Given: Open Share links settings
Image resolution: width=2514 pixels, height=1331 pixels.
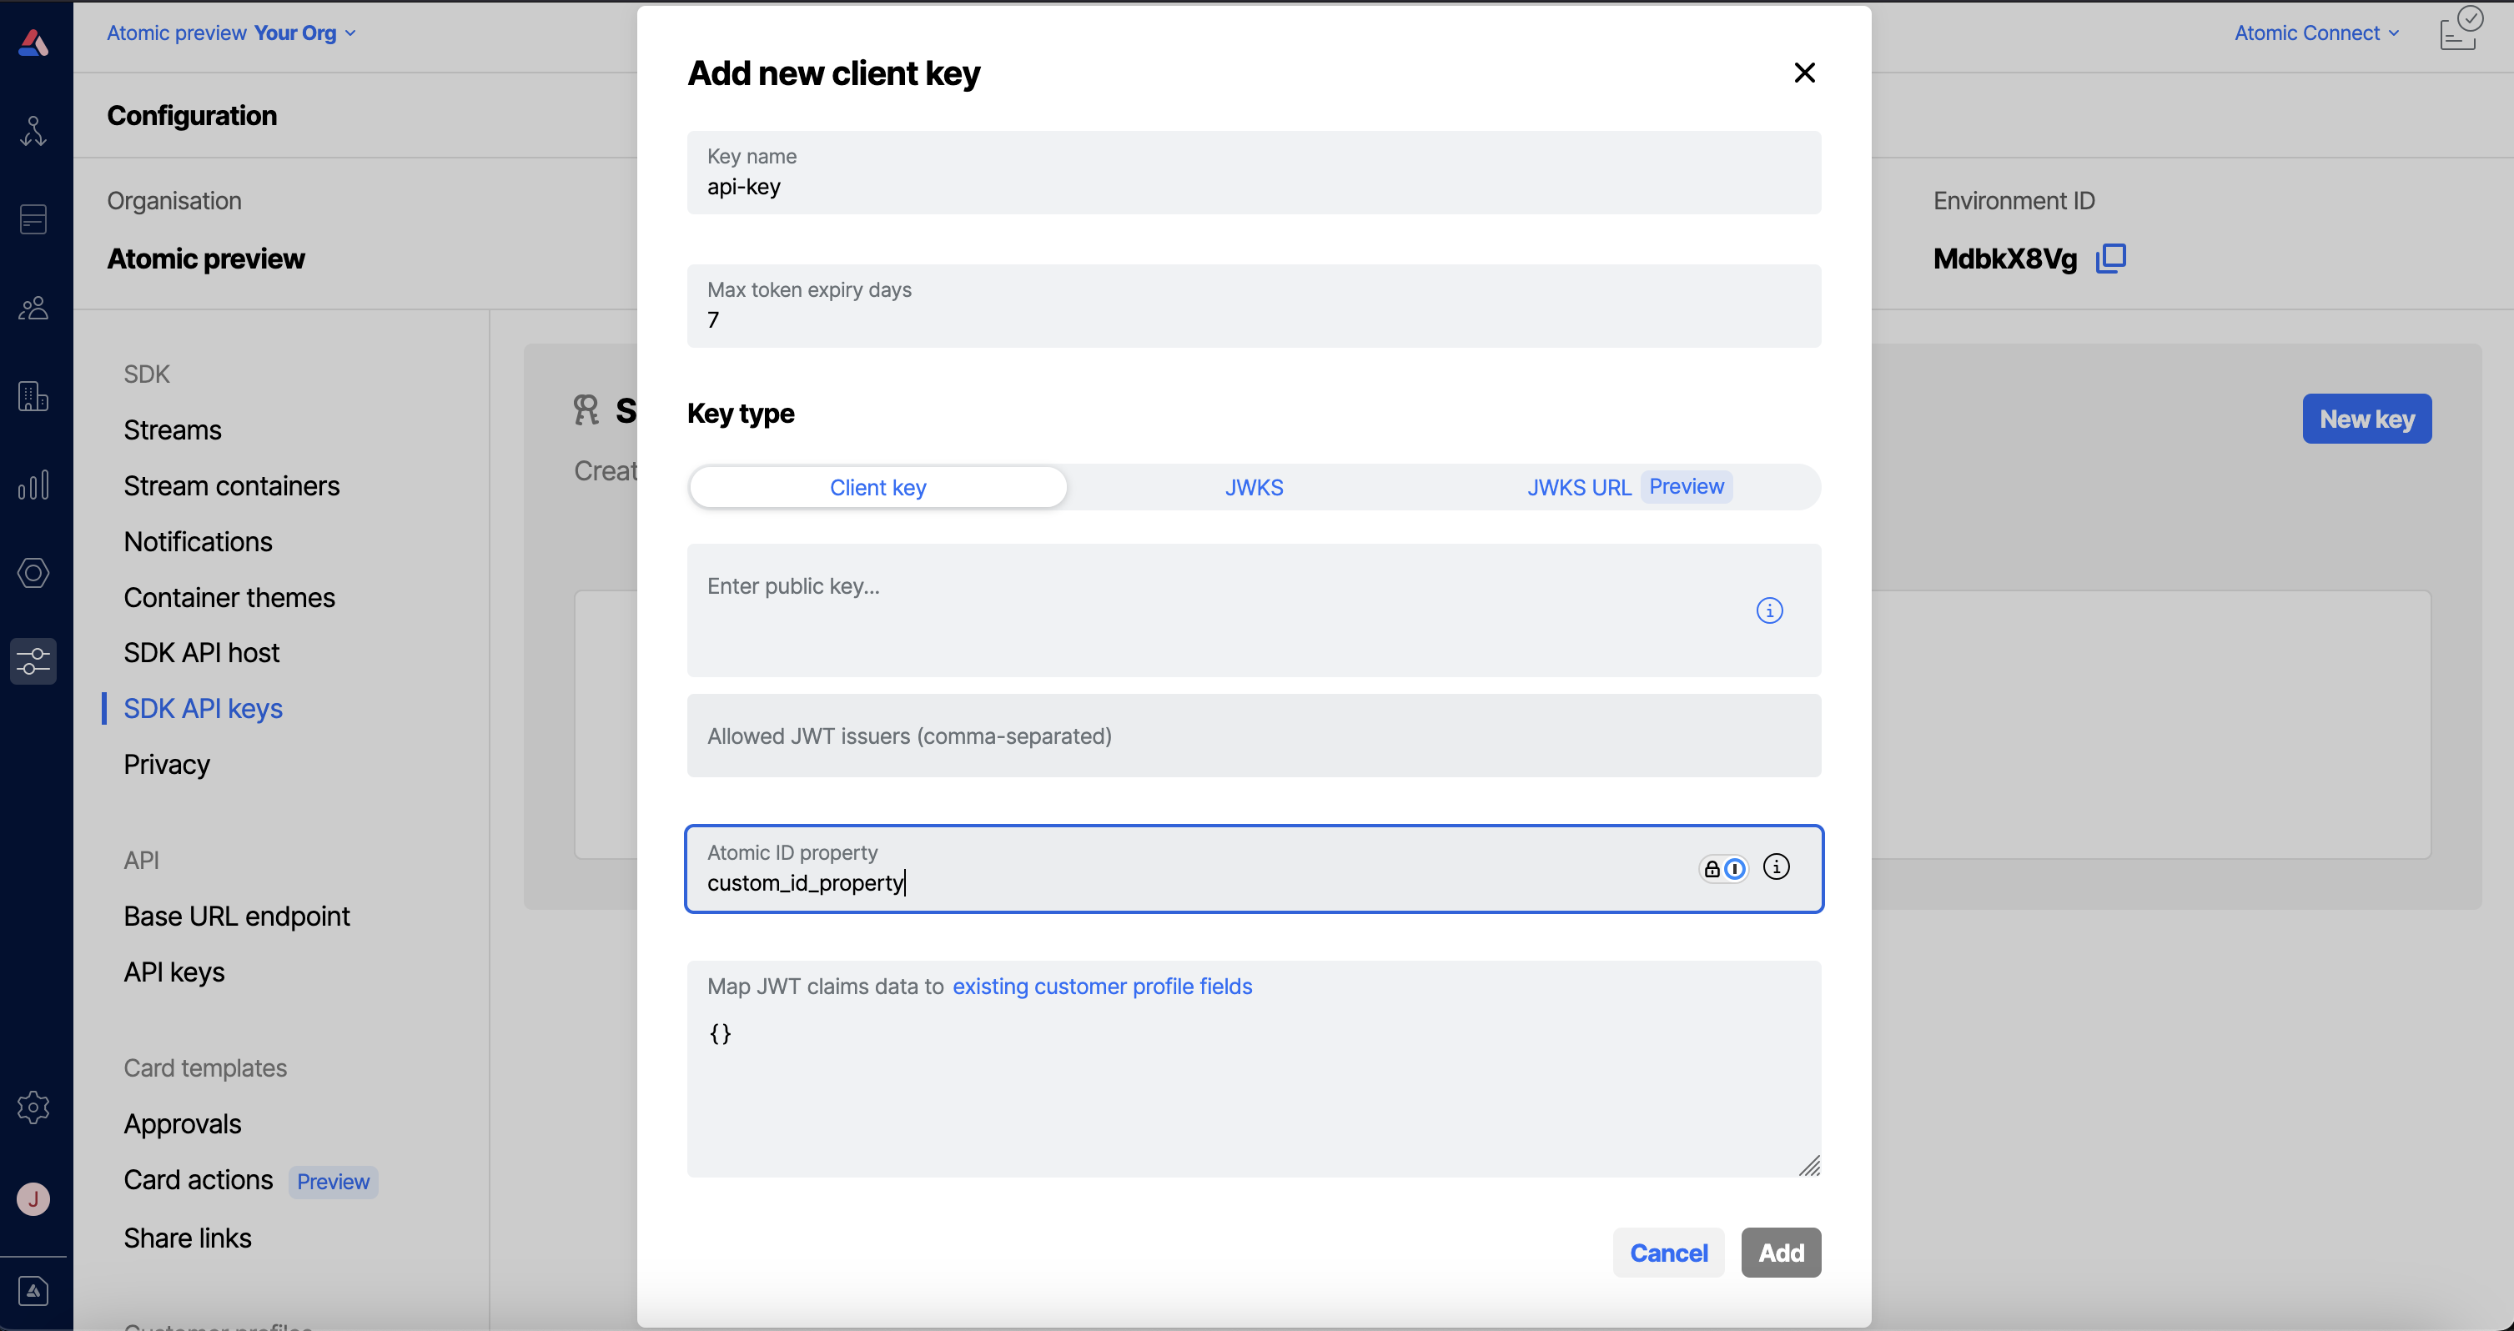Looking at the screenshot, I should 188,1238.
